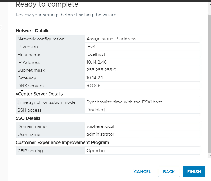211x181 pixels.
Task: Click the 'Network Details' section heading
Action: (33, 31)
